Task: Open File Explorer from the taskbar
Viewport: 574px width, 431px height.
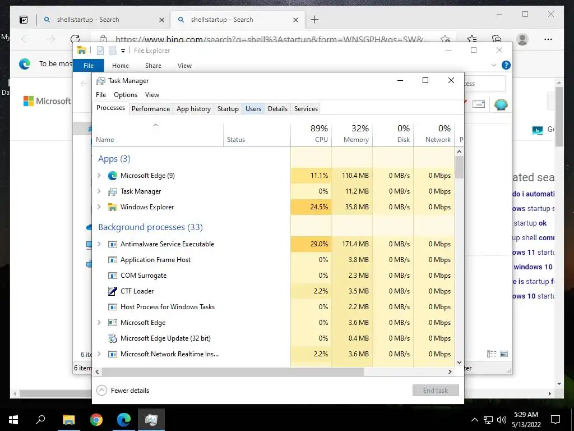Action: pos(68,420)
